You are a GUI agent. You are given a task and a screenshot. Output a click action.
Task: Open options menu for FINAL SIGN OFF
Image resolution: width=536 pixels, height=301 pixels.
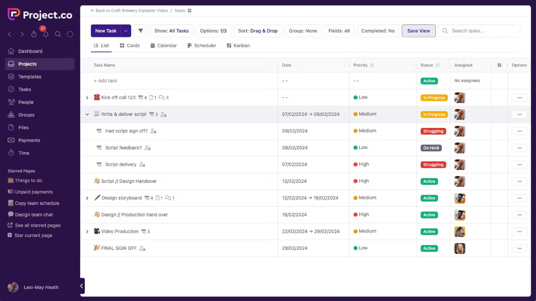click(519, 248)
